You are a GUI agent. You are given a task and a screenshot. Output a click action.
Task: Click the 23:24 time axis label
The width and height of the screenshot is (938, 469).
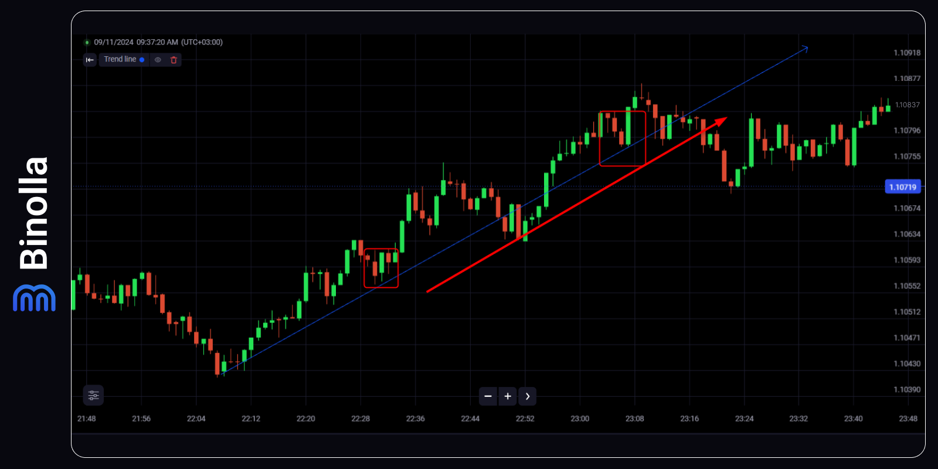coord(745,419)
